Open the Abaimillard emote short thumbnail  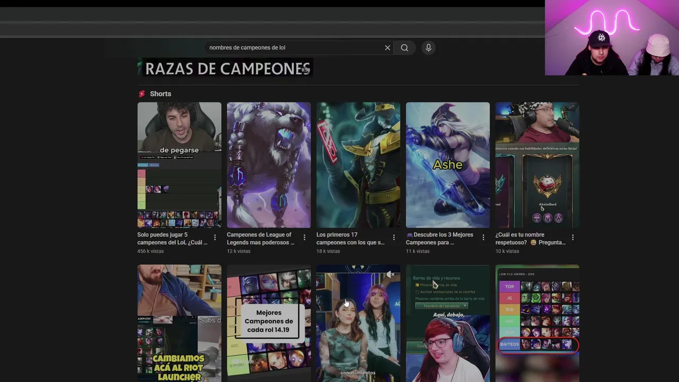pyautogui.click(x=537, y=165)
